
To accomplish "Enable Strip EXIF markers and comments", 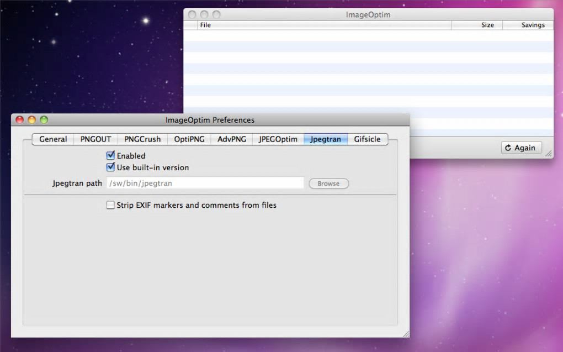I will [x=110, y=205].
